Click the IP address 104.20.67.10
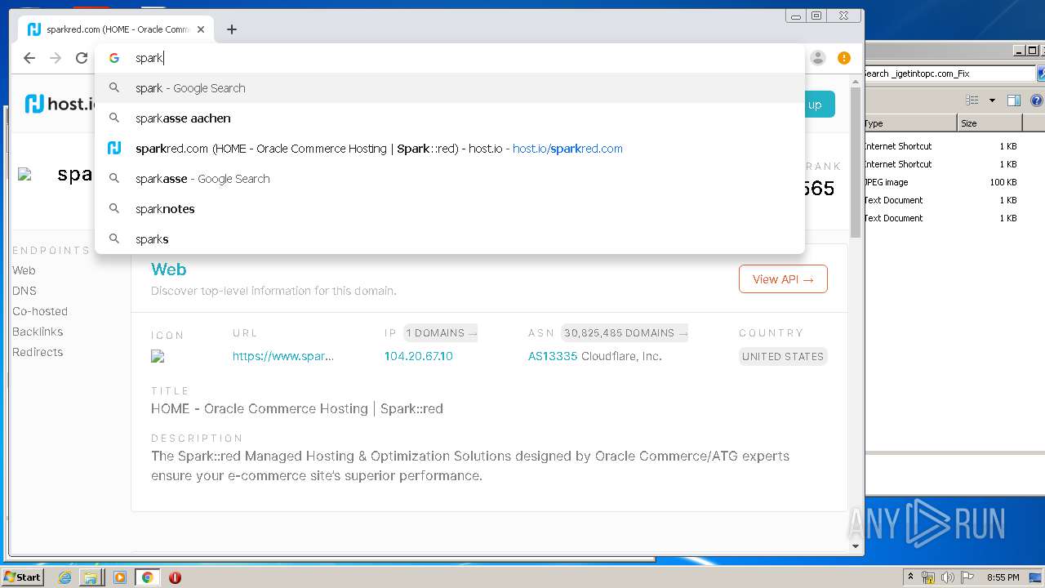The image size is (1045, 588). point(419,356)
